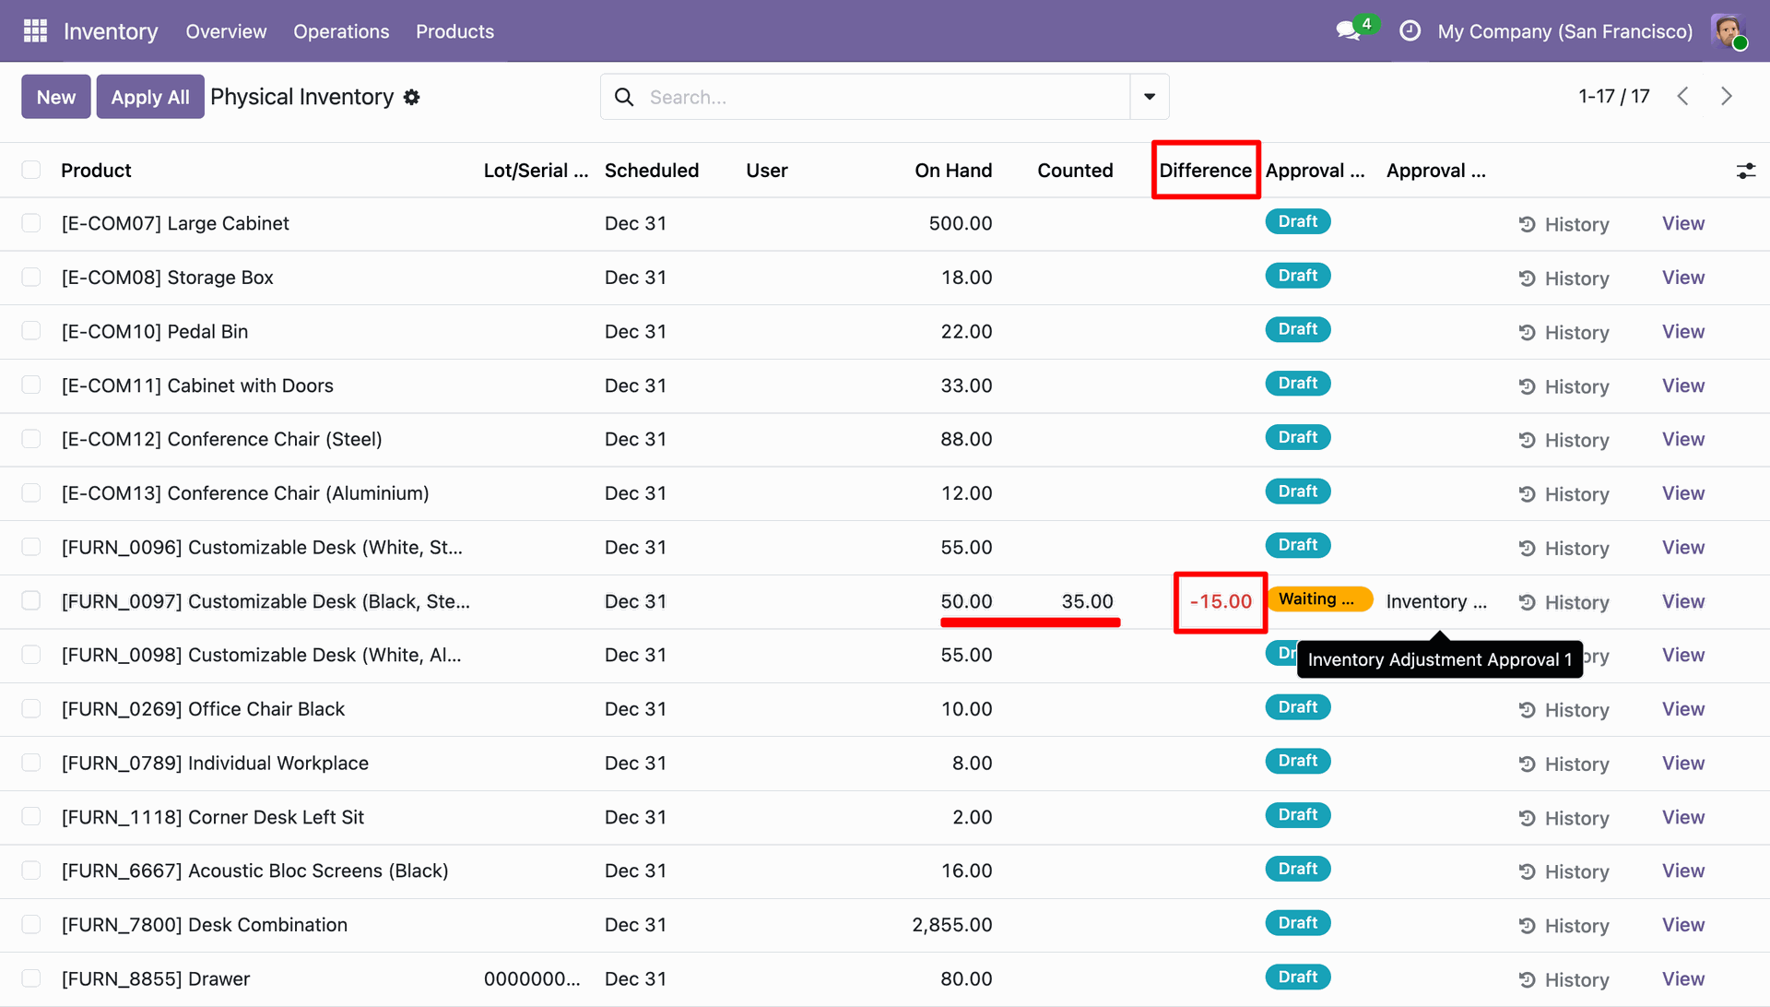The height and width of the screenshot is (1007, 1770).
Task: Open History for Corner Desk Left Sit
Action: coord(1563,818)
